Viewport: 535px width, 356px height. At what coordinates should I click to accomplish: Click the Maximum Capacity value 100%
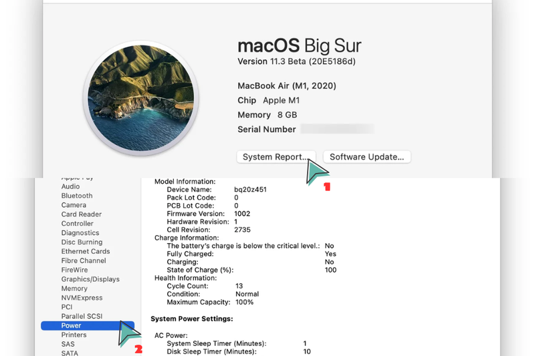pyautogui.click(x=244, y=302)
